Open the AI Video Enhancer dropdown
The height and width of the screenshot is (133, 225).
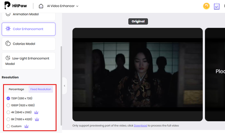[x=63, y=6]
